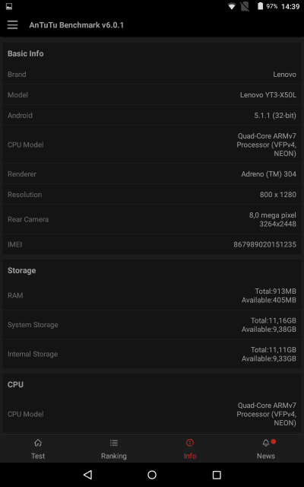Tap the Android back navigation button

click(x=88, y=474)
